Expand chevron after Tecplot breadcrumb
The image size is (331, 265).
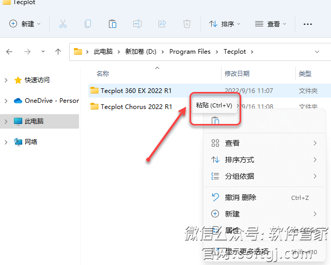point(252,52)
